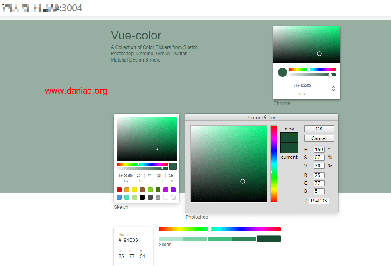Click the Chrome picker round color preview
The width and height of the screenshot is (391, 266).
click(282, 72)
